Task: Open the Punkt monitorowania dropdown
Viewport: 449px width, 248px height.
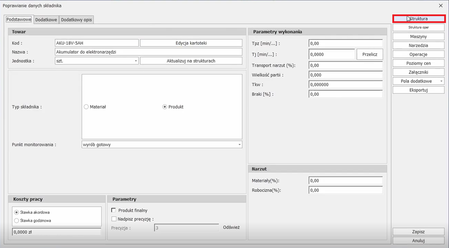Action: (x=239, y=145)
